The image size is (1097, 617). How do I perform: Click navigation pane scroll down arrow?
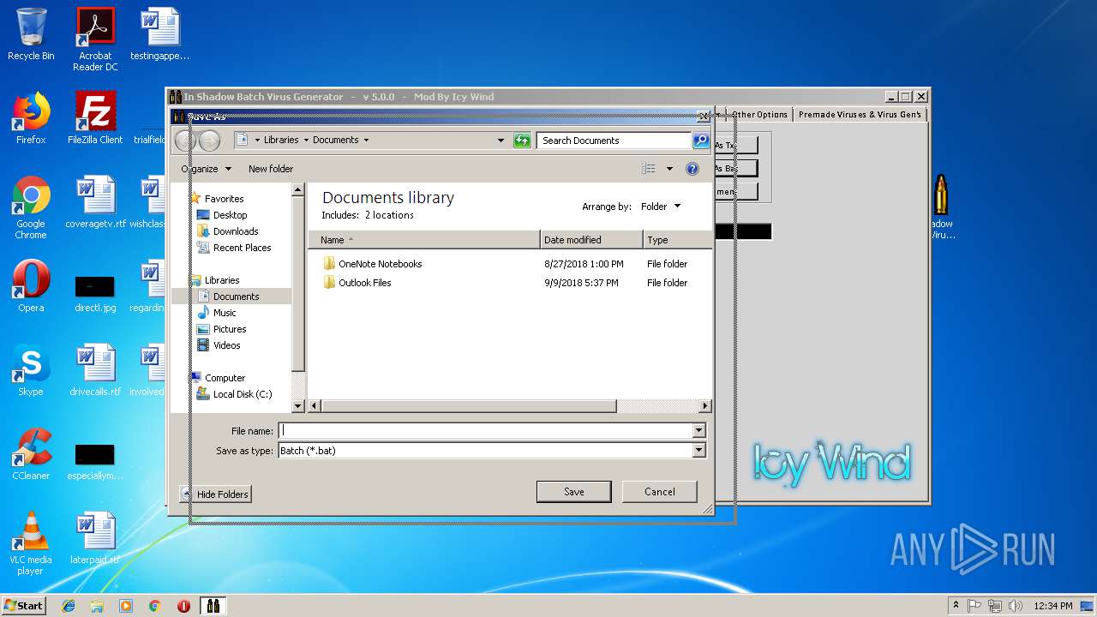(298, 406)
